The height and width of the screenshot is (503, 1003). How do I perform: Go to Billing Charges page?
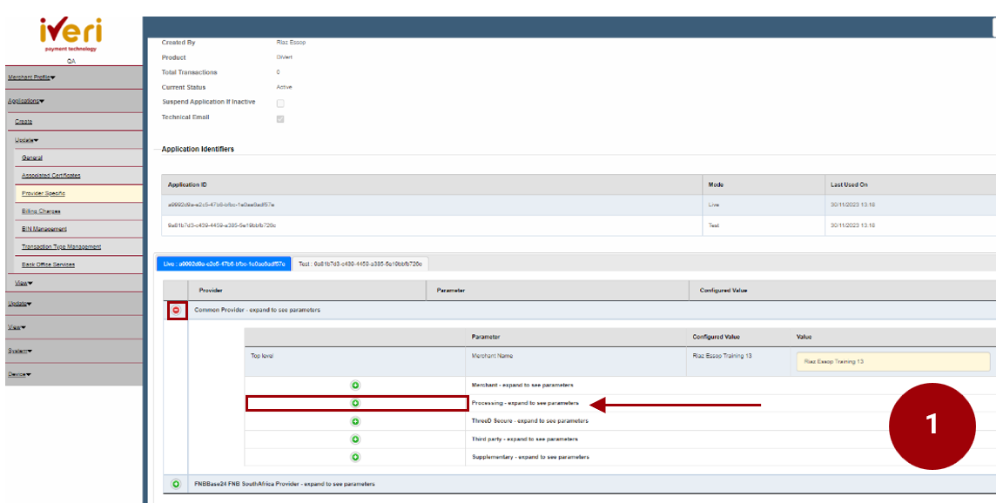click(41, 211)
